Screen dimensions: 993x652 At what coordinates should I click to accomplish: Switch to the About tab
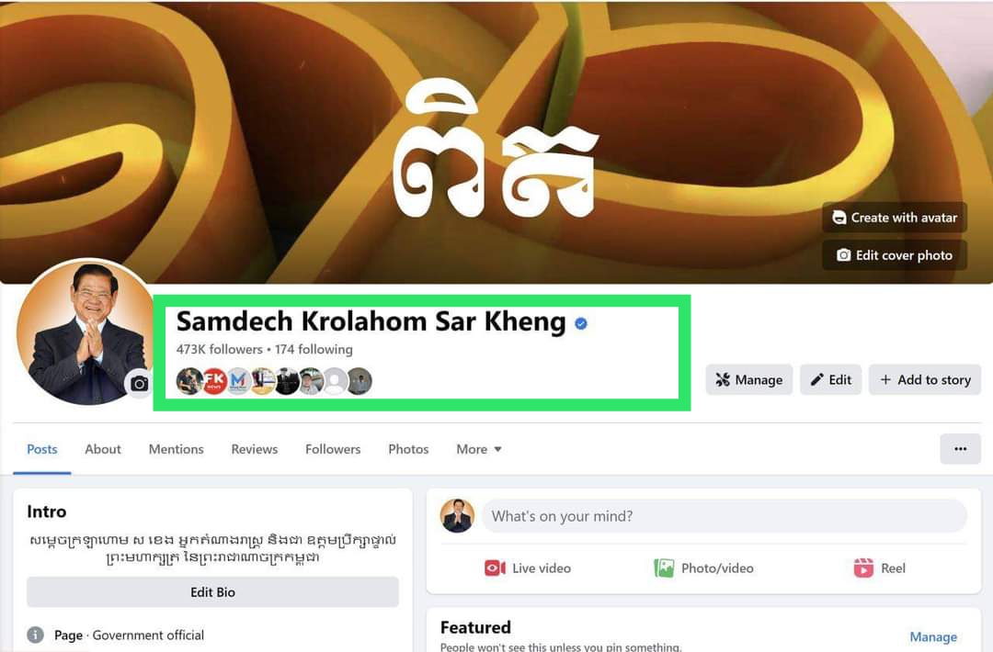click(x=103, y=449)
